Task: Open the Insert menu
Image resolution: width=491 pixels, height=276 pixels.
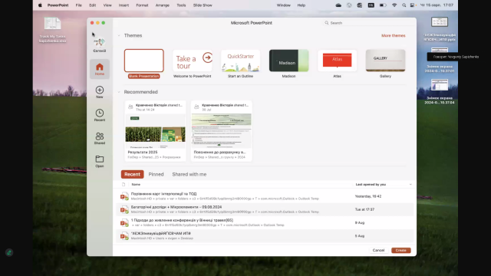Action: pyautogui.click(x=124, y=5)
